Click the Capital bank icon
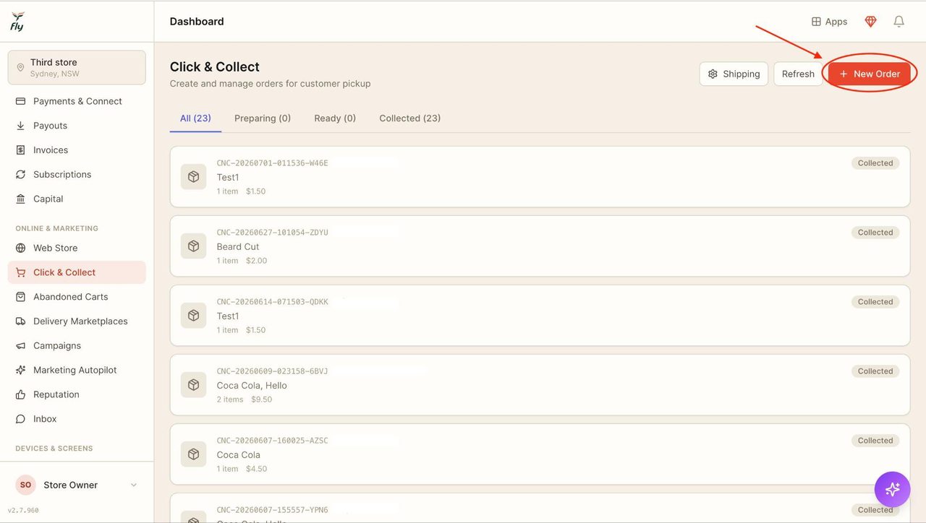Screen dimensions: 926x523 [20, 199]
